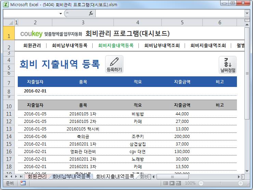This screenshot has height=190, width=253.
Task: Click the cell 영화관 대관비
Action: coord(83,152)
